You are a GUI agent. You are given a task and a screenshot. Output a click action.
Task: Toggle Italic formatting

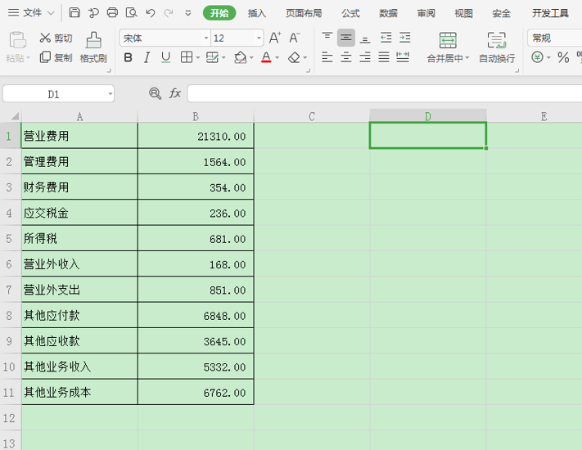147,57
